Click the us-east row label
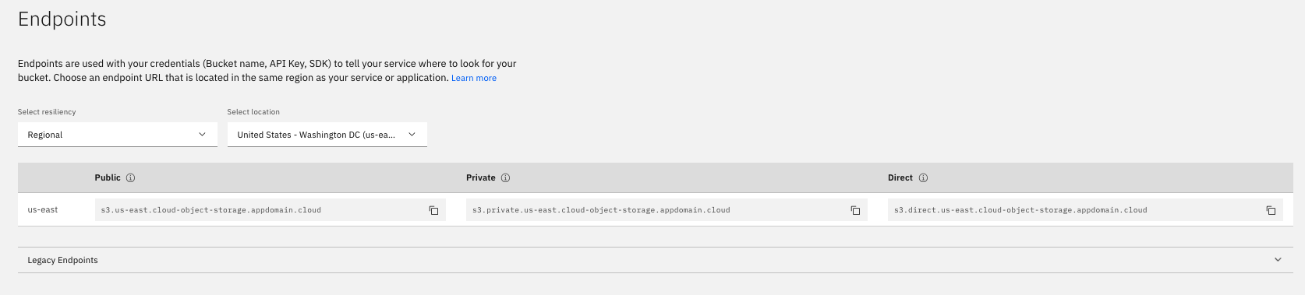The height and width of the screenshot is (295, 1305). (43, 210)
